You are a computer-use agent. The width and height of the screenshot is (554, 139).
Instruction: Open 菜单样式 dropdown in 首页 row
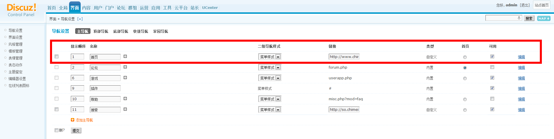(x=270, y=57)
